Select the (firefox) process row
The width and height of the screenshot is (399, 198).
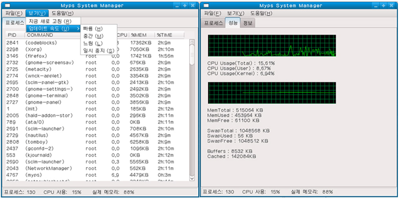tap(97, 56)
